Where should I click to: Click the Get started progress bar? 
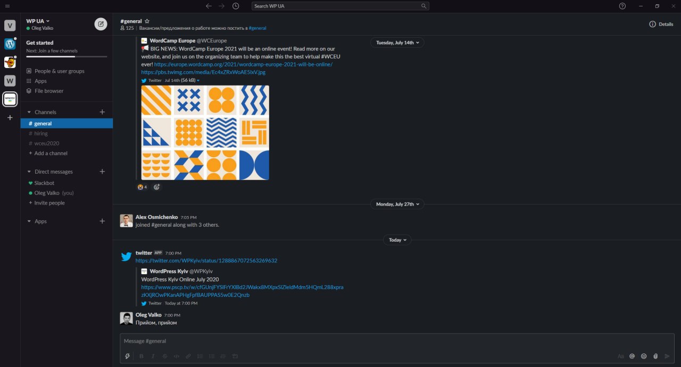(x=67, y=56)
